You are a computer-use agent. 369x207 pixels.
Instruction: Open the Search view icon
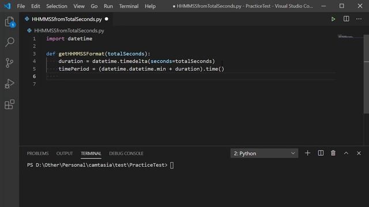10,42
